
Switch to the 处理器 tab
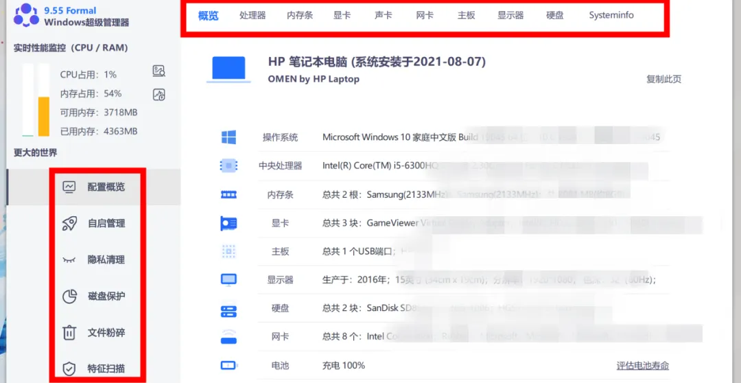tap(252, 15)
